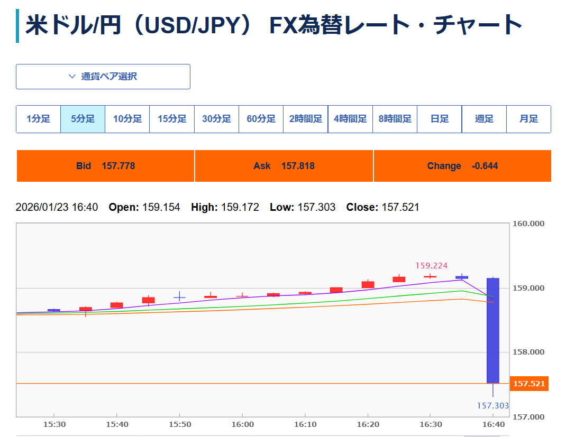Select the 週足 weekly timeframe tab

click(484, 119)
